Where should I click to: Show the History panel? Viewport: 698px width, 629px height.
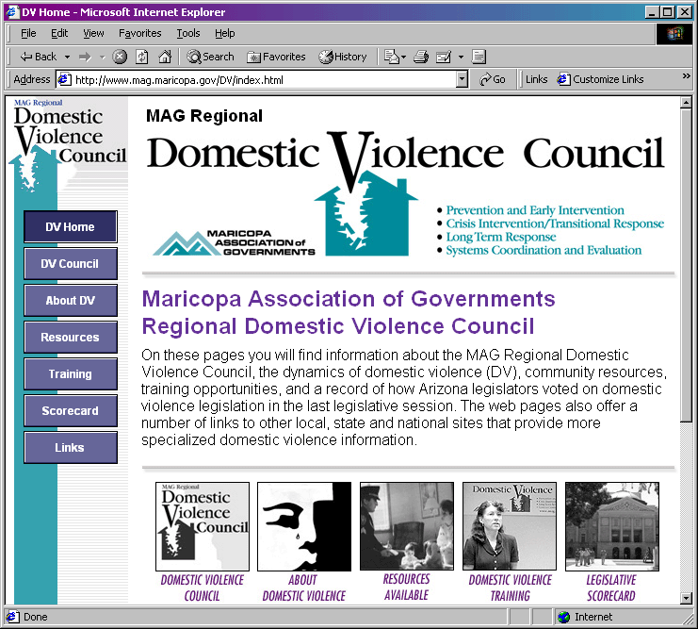click(x=343, y=57)
